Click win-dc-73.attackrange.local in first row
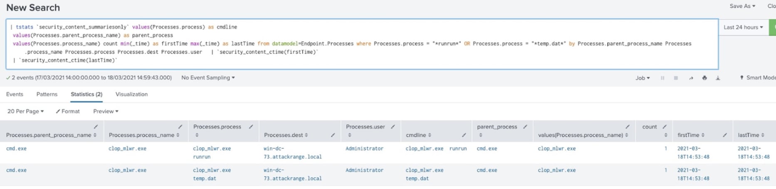The image size is (776, 189). pos(292,153)
